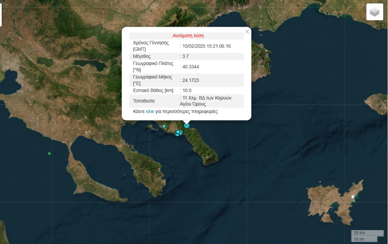Click the red 'Αυτόματη λύση' popup header
The height and width of the screenshot is (244, 388).
pos(188,36)
